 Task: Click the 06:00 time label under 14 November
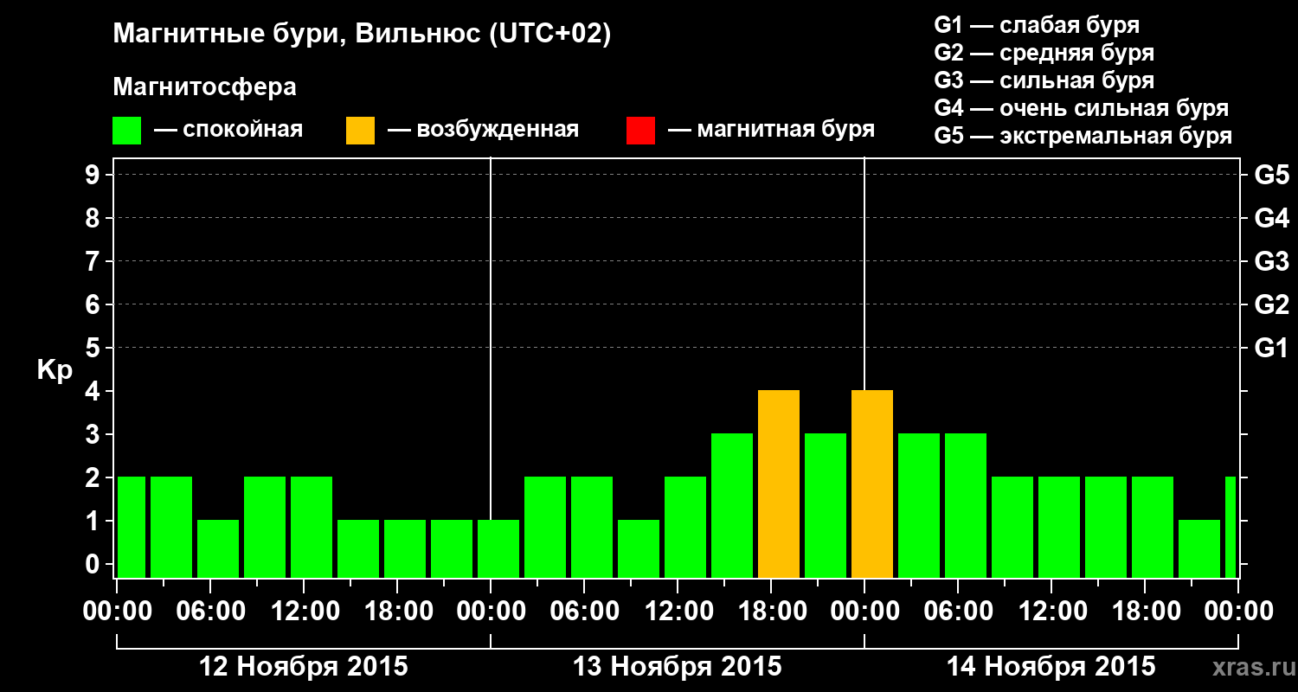(958, 612)
